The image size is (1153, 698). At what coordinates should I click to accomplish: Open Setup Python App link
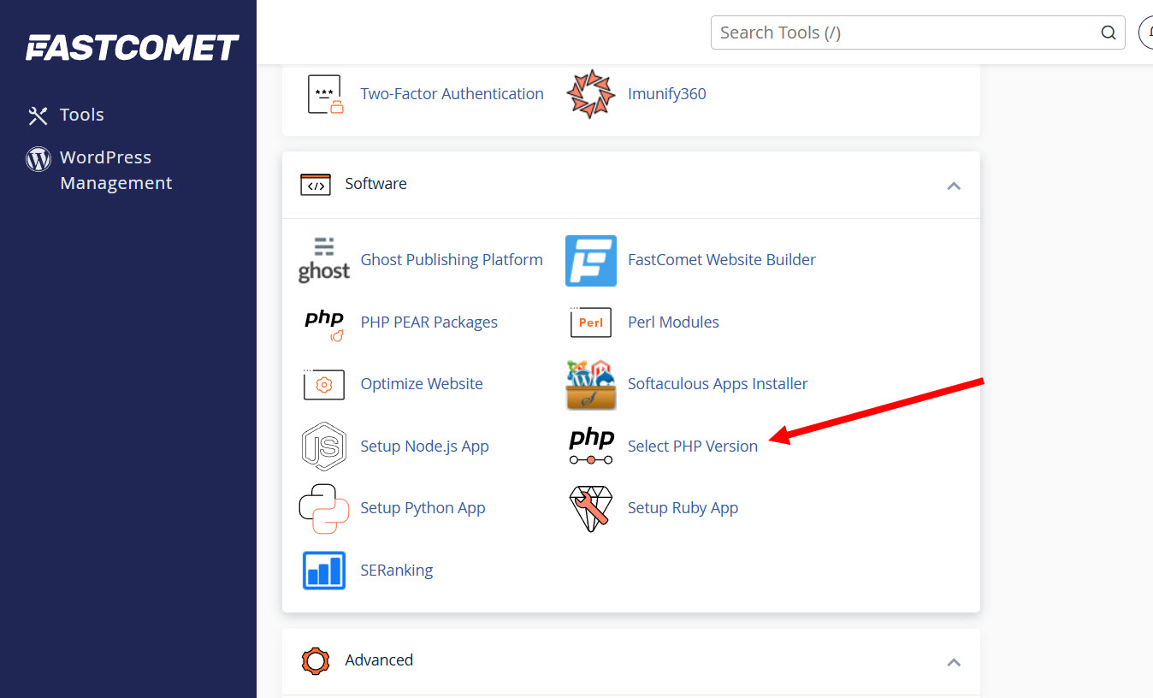pyautogui.click(x=423, y=508)
